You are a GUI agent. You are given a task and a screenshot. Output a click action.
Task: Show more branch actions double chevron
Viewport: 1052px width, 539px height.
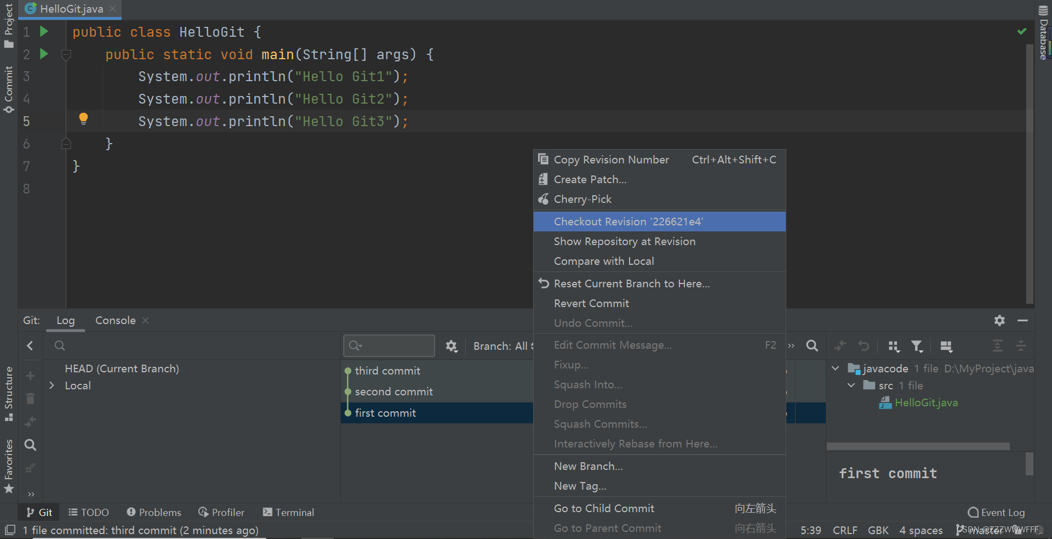pyautogui.click(x=31, y=494)
